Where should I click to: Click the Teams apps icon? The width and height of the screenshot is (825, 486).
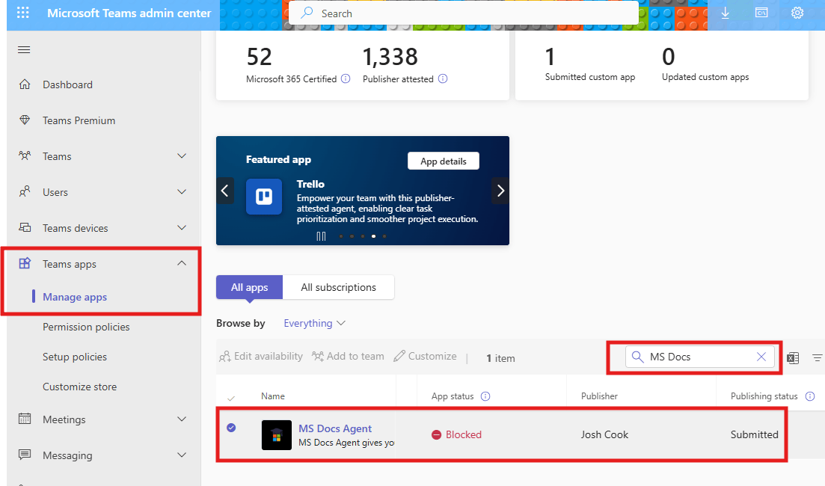[25, 263]
